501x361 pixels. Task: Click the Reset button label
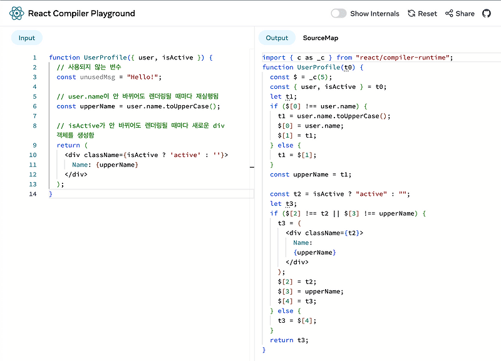pyautogui.click(x=427, y=14)
